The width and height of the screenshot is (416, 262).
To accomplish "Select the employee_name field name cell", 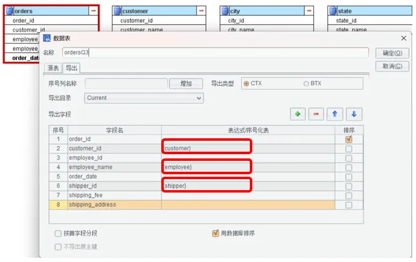I will click(x=114, y=168).
